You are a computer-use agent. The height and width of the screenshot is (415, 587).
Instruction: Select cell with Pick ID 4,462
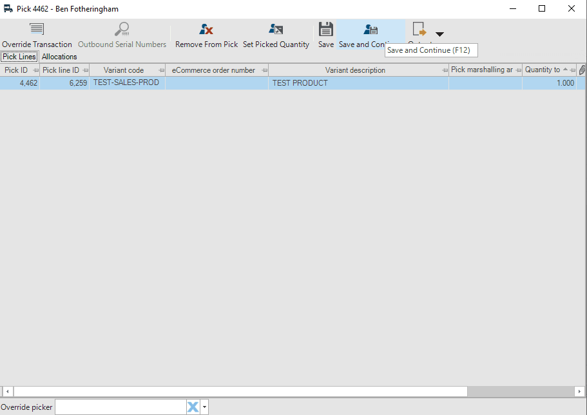(20, 83)
